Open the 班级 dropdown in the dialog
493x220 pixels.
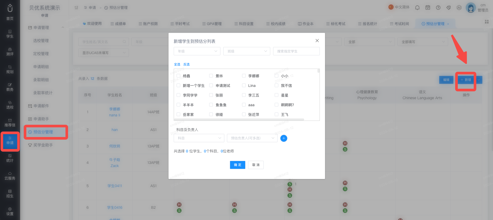[246, 51]
